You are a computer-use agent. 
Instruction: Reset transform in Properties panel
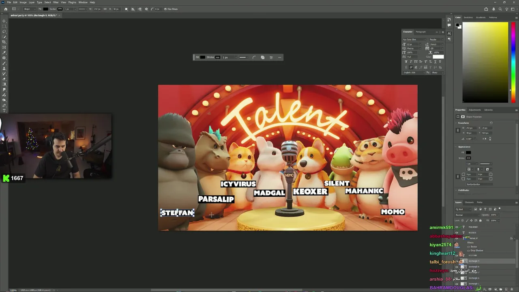pos(491,123)
